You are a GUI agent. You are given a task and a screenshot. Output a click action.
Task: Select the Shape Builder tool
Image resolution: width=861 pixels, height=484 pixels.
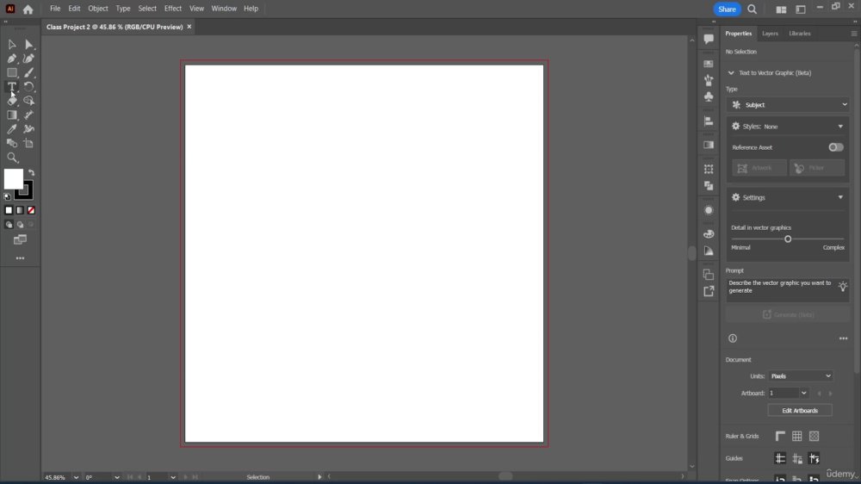(x=28, y=101)
